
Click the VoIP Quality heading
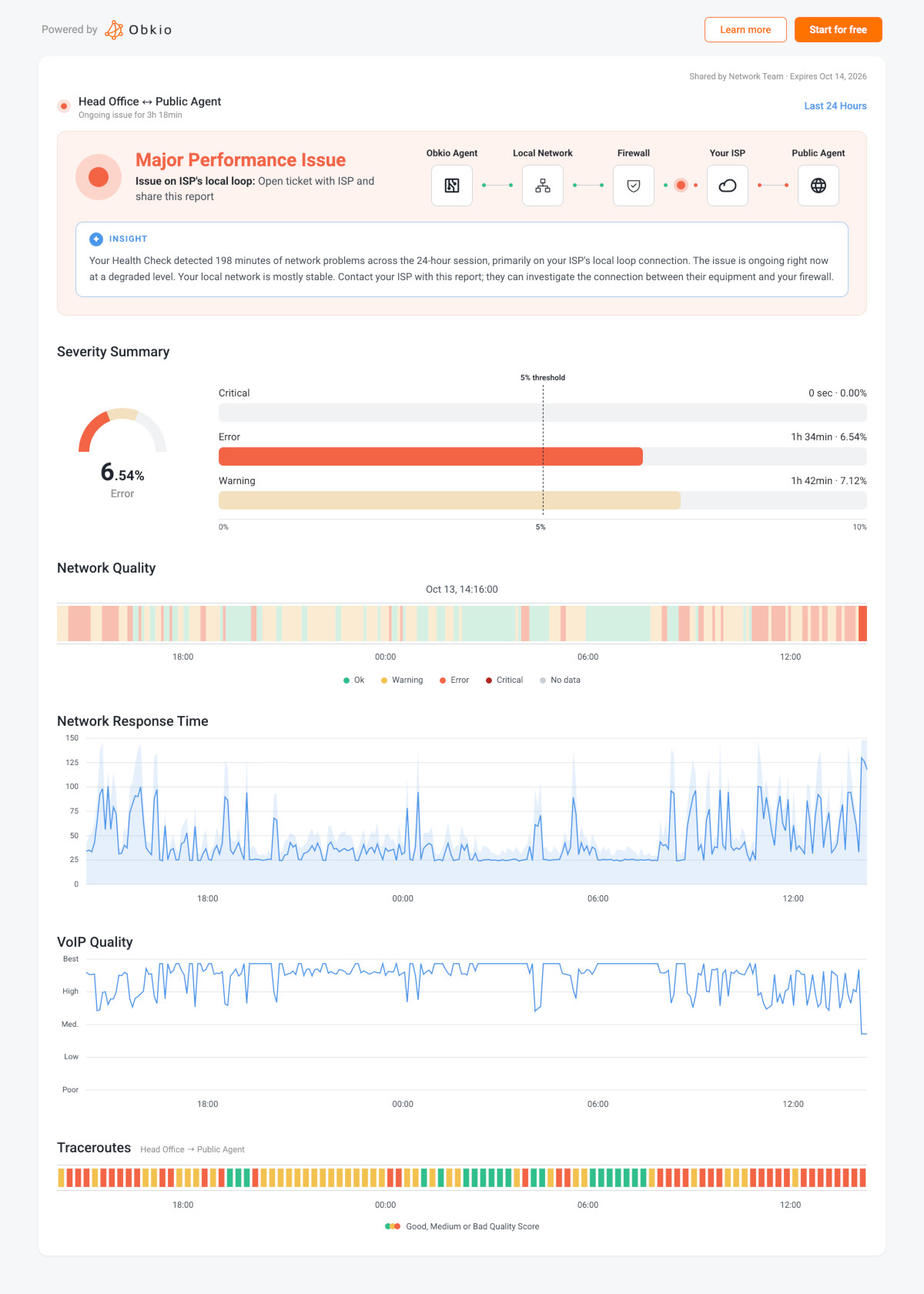coord(95,942)
